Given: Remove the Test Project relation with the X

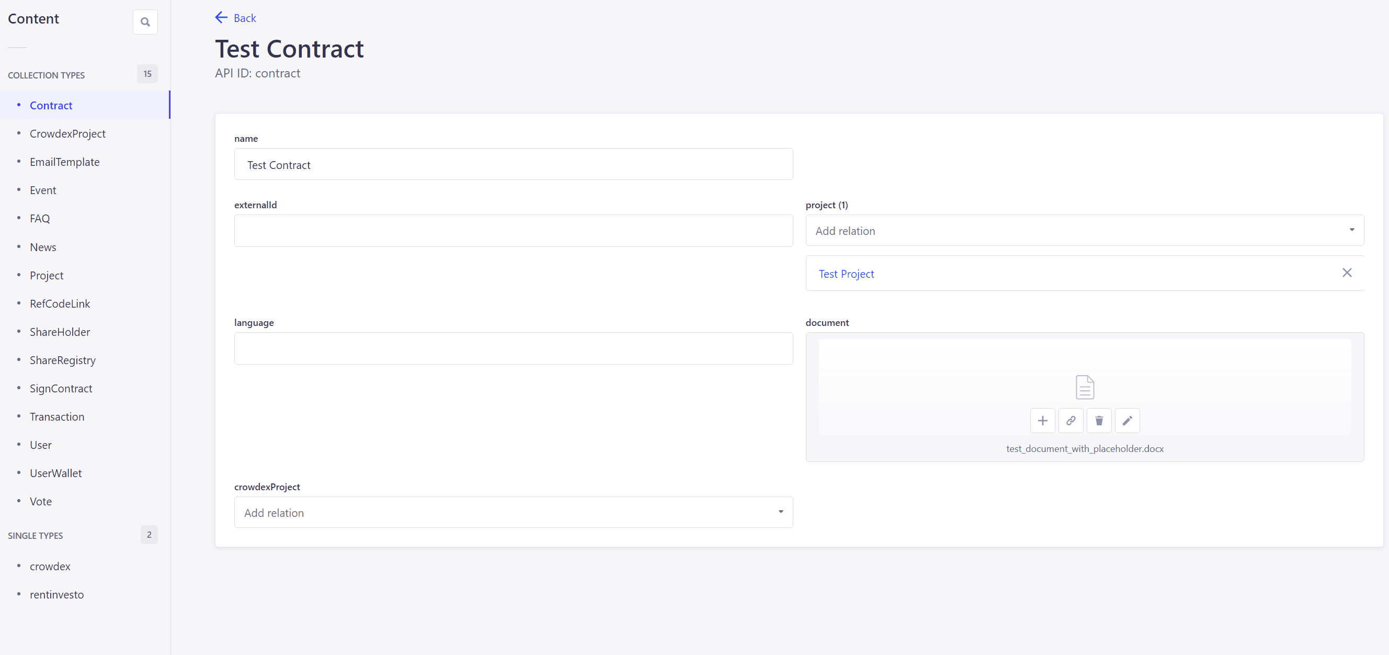Looking at the screenshot, I should 1348,273.
